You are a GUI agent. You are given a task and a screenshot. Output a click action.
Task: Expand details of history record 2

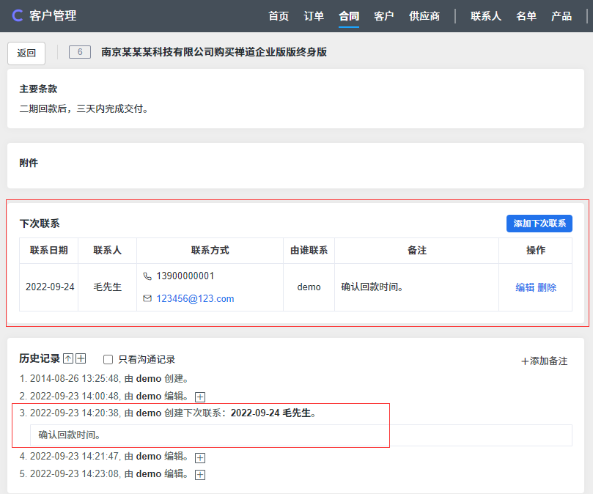point(200,397)
